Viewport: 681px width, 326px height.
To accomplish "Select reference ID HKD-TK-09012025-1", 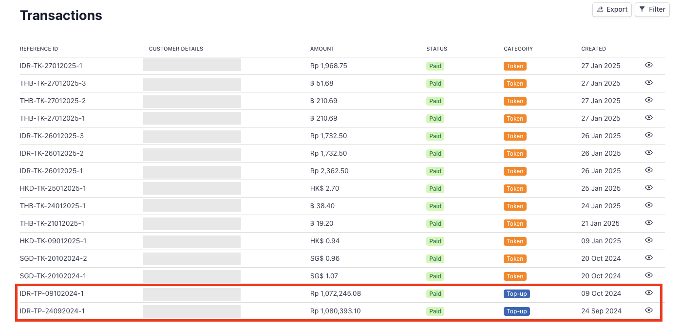I will (x=53, y=241).
